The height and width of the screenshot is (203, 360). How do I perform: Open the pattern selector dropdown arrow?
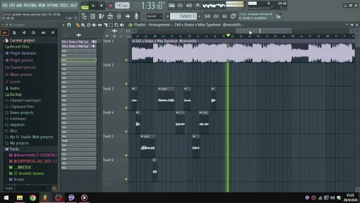(x=167, y=16)
